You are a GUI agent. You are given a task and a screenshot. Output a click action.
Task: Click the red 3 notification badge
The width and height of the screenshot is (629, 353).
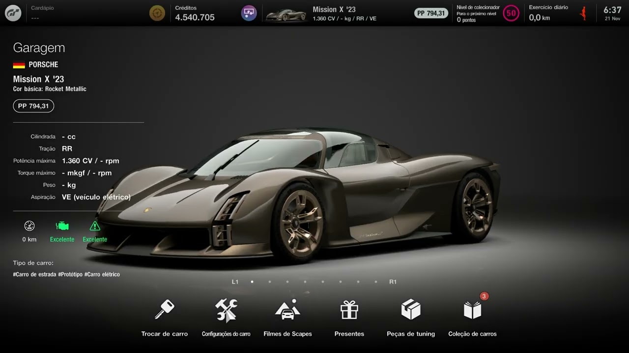[x=484, y=296]
